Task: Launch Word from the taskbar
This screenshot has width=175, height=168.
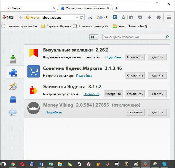Action: [x=41, y=164]
